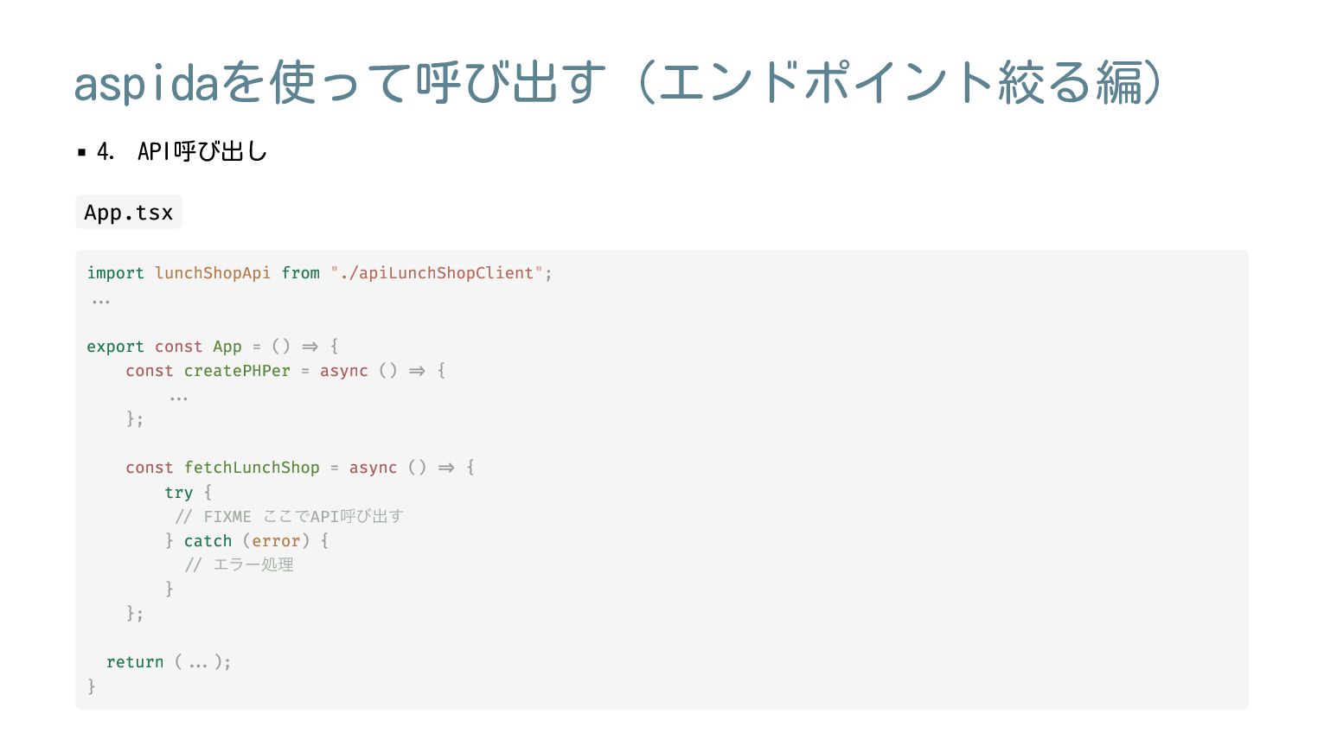1324x746 pixels.
Task: Select lunchShopApi identifier in import line
Action: coord(213,273)
